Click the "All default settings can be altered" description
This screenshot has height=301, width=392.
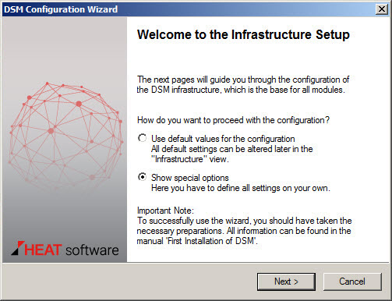(232, 154)
